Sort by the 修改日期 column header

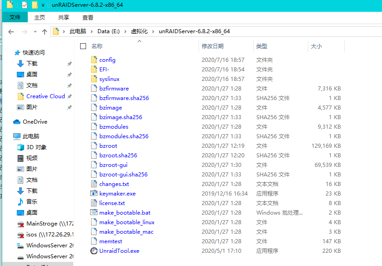coord(212,46)
